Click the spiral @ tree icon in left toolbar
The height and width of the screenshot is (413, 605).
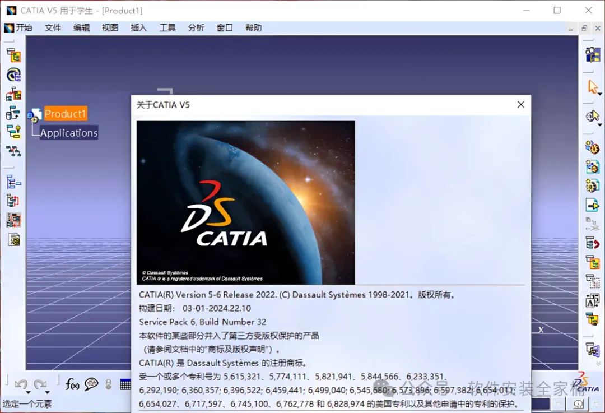click(x=13, y=75)
